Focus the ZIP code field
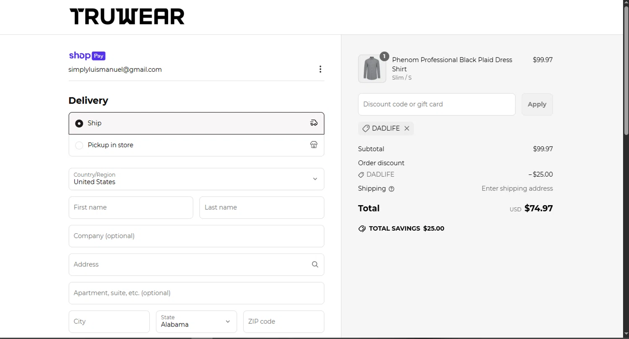Viewport: 629px width, 339px height. click(283, 321)
